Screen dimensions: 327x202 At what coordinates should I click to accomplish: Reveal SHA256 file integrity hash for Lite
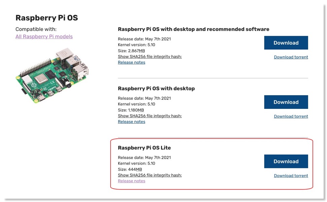tap(150, 175)
